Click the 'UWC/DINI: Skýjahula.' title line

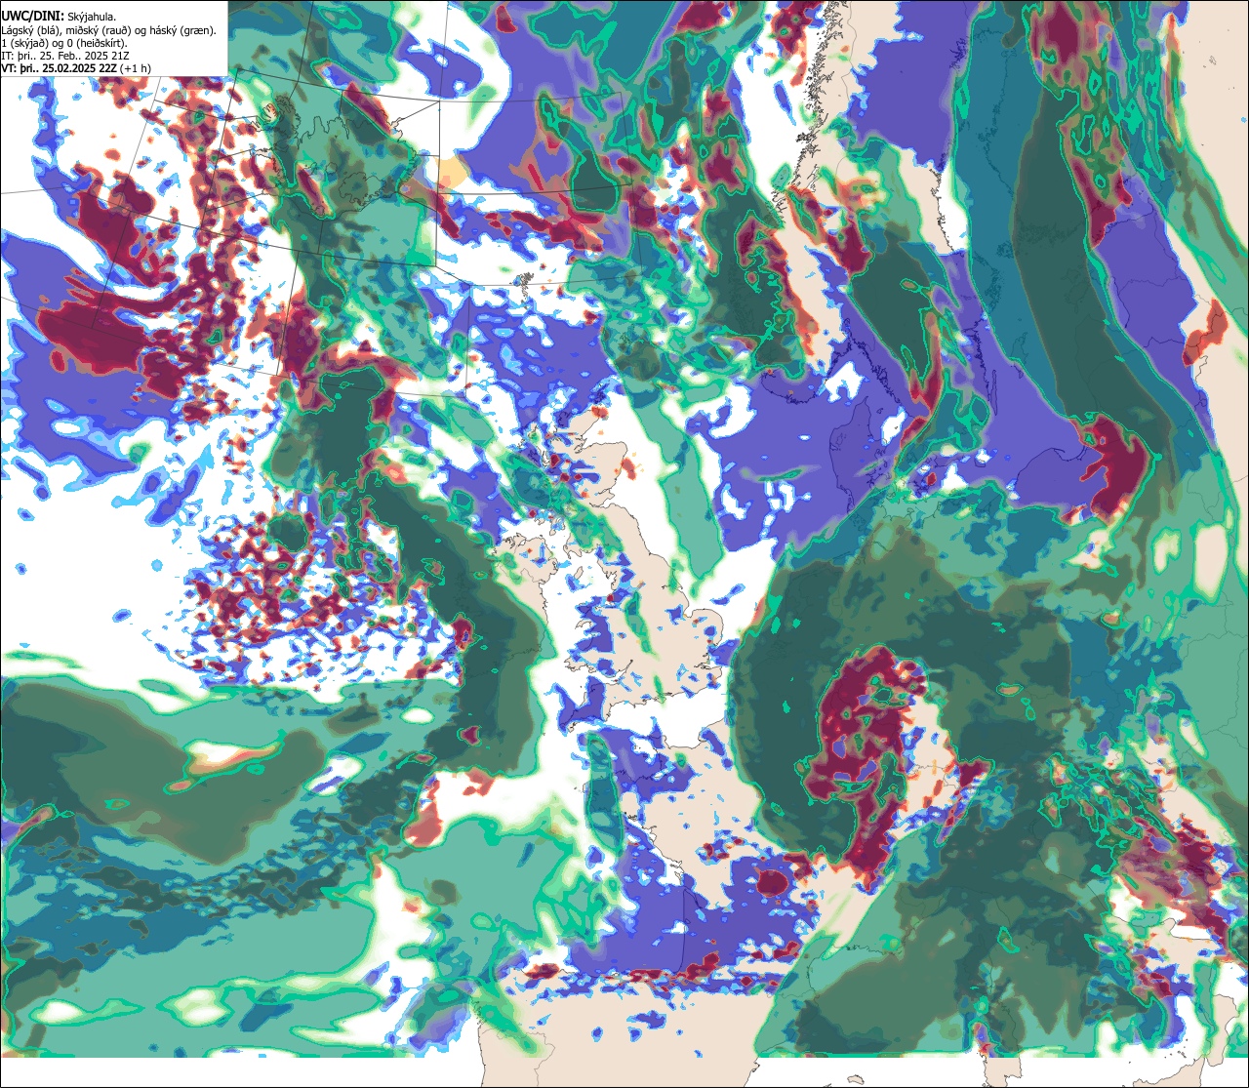[59, 16]
